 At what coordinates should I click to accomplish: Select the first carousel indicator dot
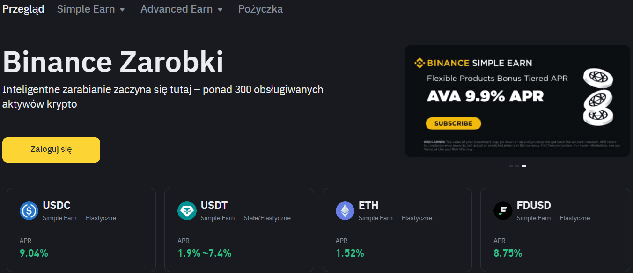tap(511, 166)
